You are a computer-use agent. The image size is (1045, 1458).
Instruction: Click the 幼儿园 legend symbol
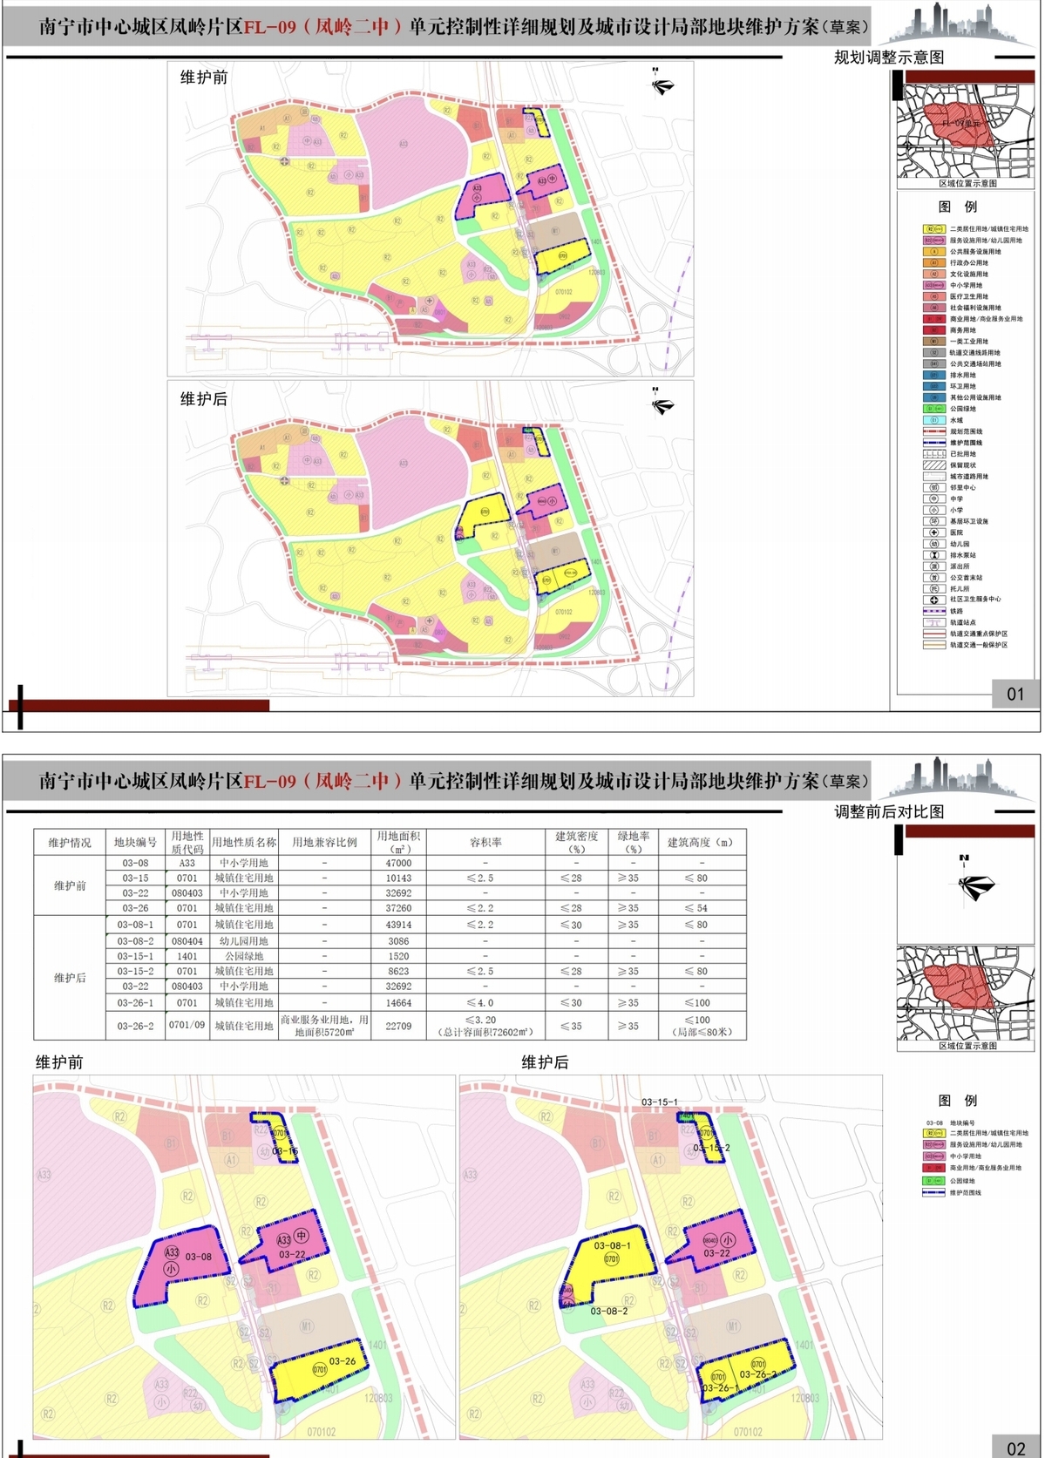pyautogui.click(x=933, y=544)
